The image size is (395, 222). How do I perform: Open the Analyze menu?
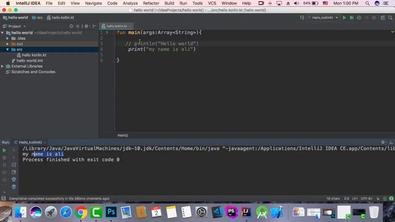coord(130,3)
